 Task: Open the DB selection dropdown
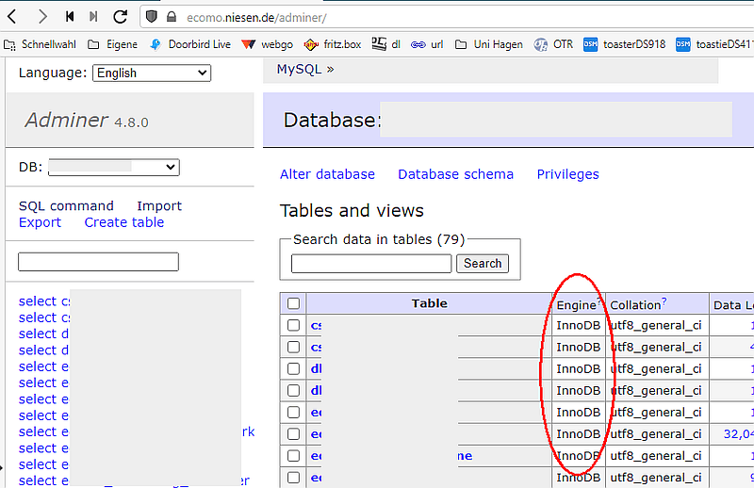coord(114,168)
